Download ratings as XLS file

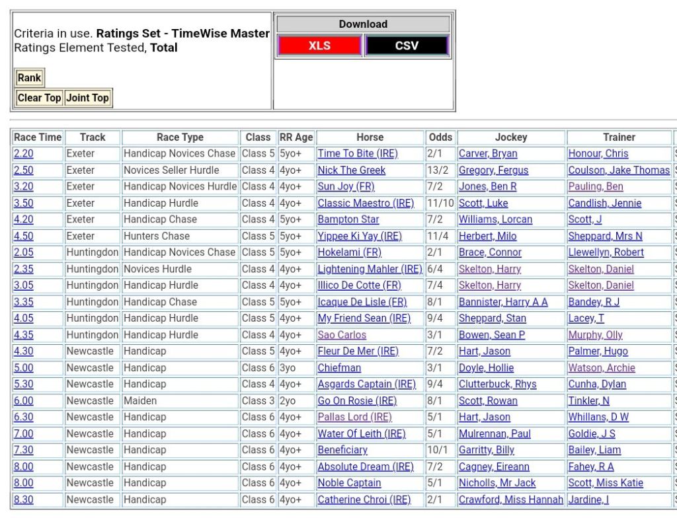[x=319, y=46]
